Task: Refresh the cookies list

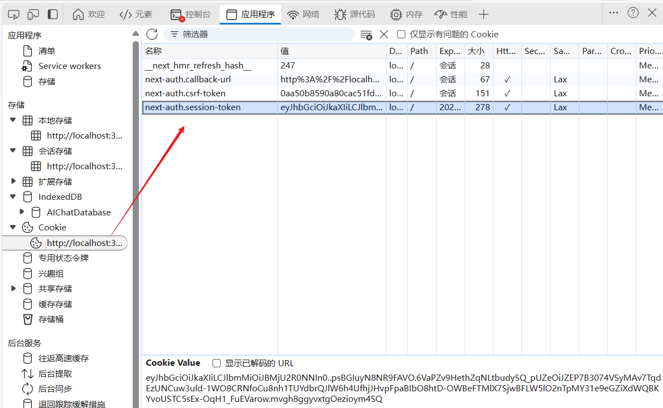Action: 152,34
